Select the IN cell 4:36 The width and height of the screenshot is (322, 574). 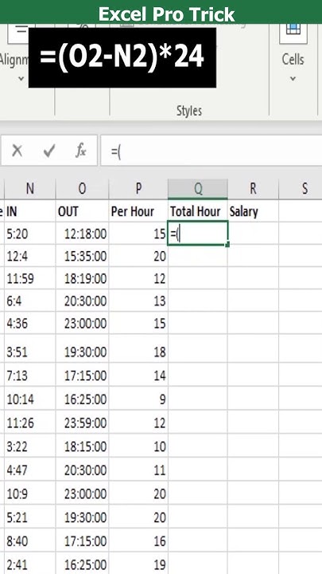click(x=30, y=323)
